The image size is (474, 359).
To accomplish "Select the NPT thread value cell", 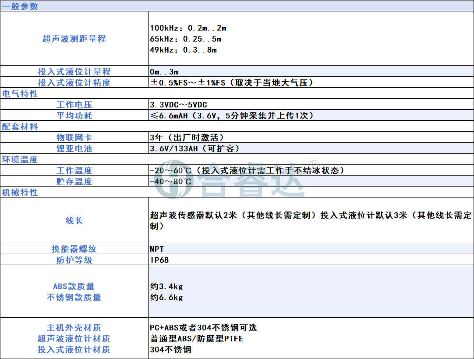I will [157, 249].
